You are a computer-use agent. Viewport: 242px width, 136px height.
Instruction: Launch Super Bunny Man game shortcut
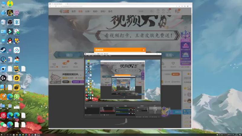(x=17, y=13)
